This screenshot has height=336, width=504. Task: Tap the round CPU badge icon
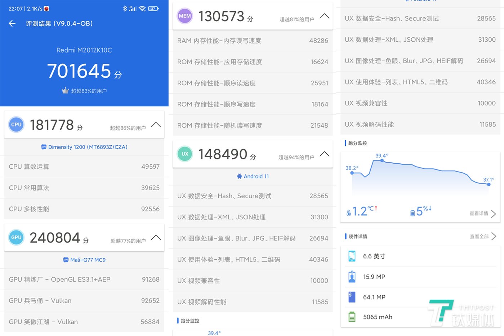point(16,124)
